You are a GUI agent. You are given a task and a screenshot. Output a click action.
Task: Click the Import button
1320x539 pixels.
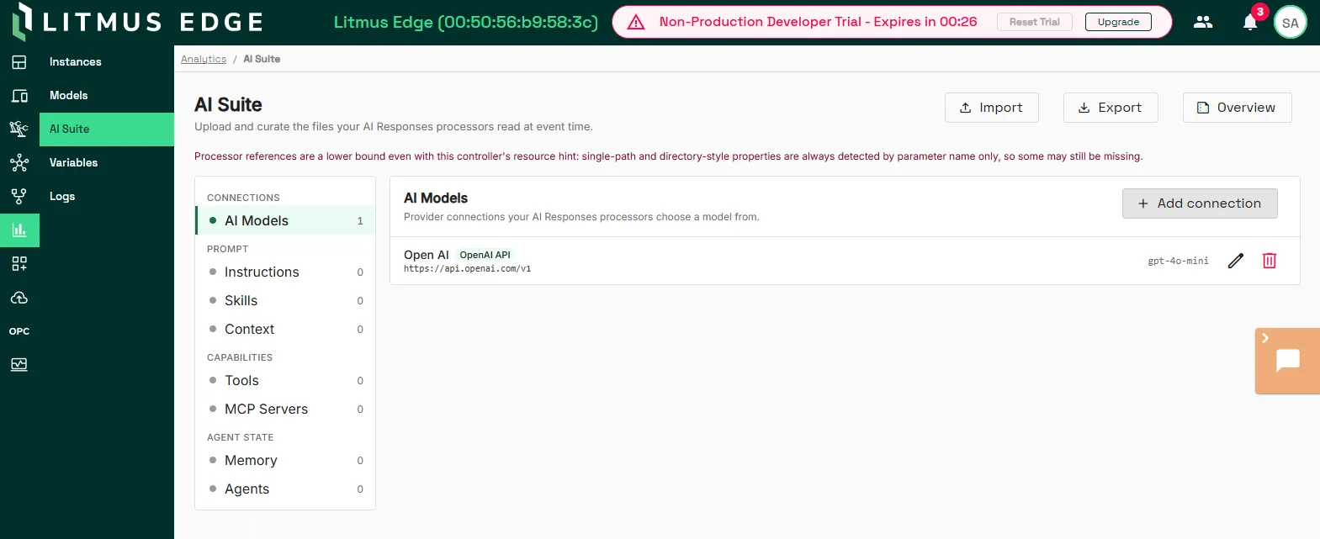(x=992, y=108)
